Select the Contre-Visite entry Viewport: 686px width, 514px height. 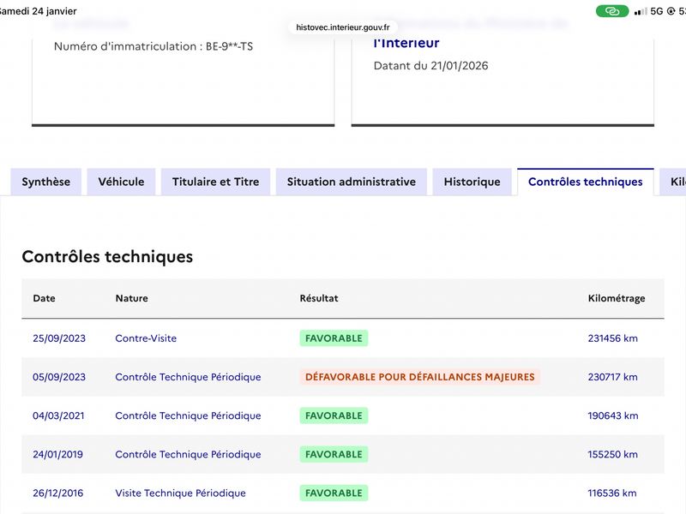point(146,338)
